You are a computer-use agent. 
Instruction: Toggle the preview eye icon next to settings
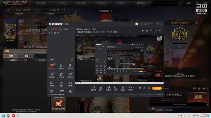(144, 88)
